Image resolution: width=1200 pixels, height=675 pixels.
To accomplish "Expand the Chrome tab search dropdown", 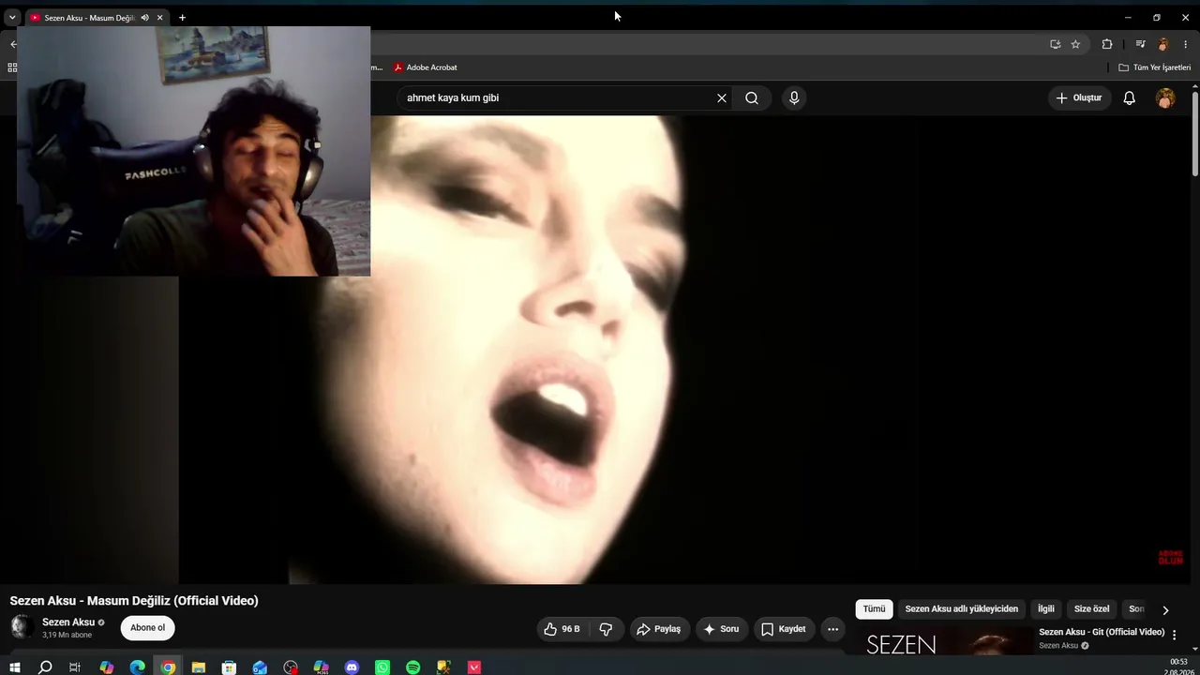I will [x=12, y=18].
